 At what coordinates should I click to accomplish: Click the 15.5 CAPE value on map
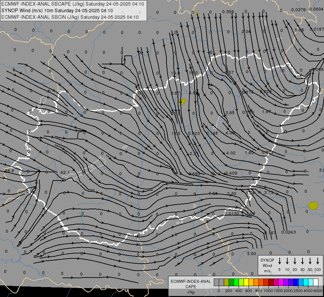coord(176,133)
